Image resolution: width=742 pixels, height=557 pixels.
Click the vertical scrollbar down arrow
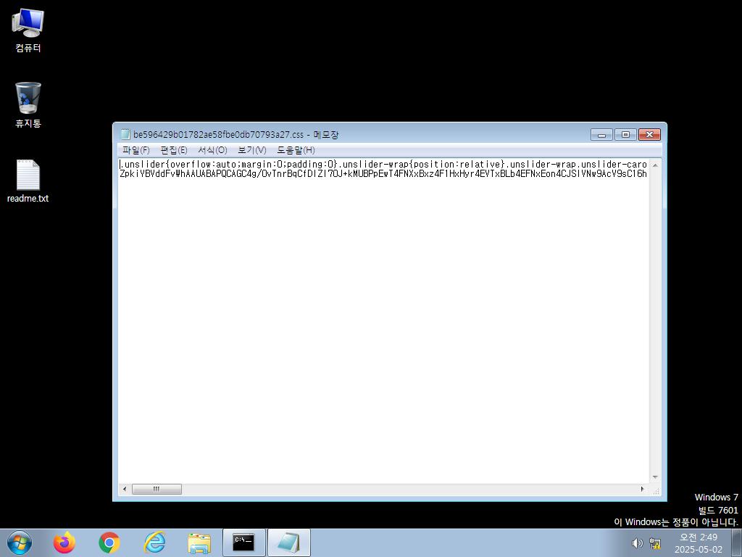(x=655, y=477)
